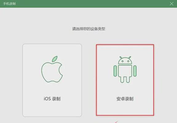Close the 手机录制 window
Screen dimensions: 177x123
tap(171, 4)
